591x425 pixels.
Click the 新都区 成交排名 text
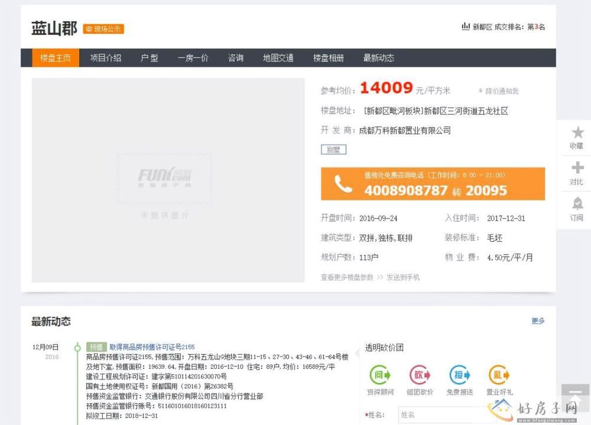(498, 27)
